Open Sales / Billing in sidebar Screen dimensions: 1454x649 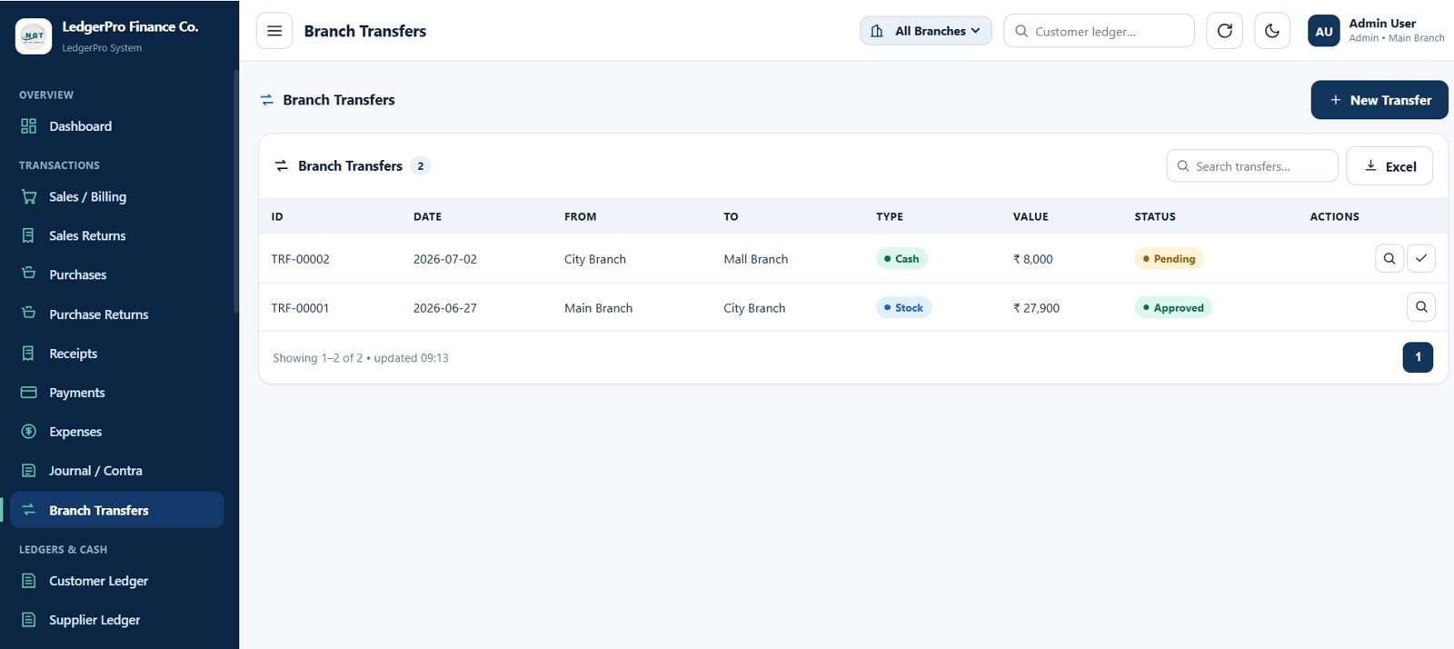coord(117,196)
